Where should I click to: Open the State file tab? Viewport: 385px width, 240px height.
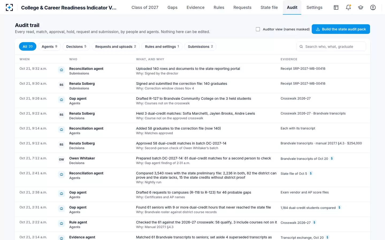(269, 7)
